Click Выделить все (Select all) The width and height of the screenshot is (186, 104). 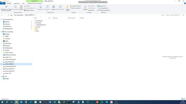[x=101, y=6]
